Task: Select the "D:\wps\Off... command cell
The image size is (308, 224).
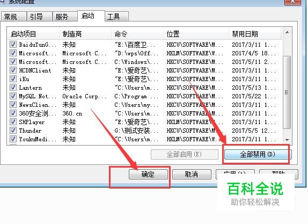Action: point(136,53)
